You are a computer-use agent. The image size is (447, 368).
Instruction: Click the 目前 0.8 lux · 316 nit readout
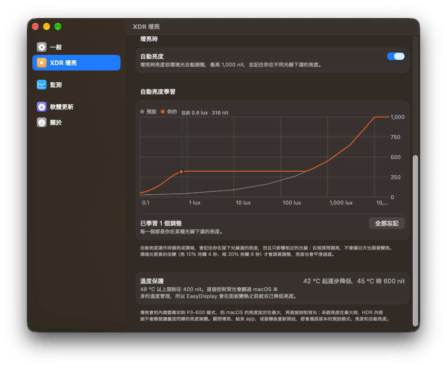(205, 113)
